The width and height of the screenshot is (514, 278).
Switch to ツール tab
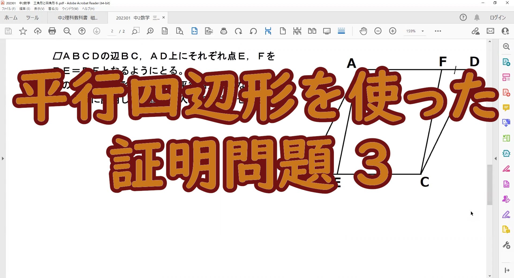[32, 18]
